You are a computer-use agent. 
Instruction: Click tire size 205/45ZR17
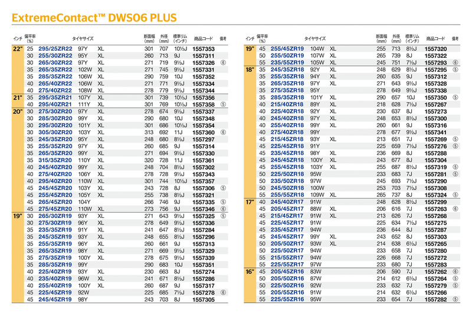[287, 209]
